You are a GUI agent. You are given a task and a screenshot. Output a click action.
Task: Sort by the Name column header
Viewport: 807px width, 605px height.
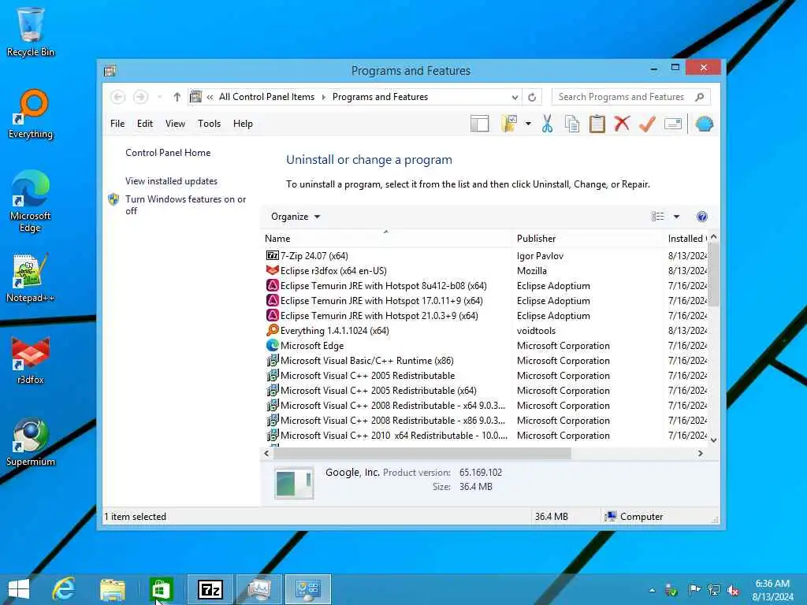click(387, 239)
